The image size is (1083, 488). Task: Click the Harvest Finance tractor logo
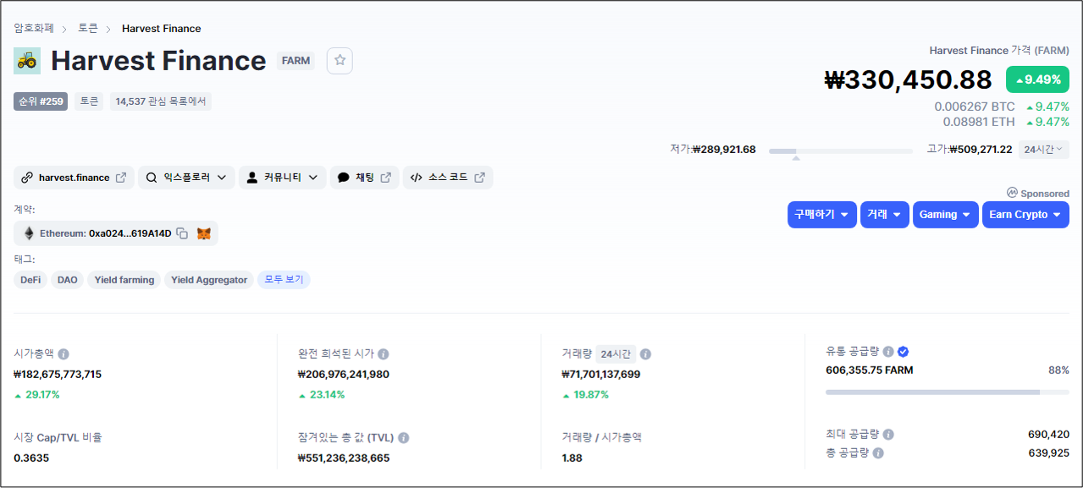pos(27,61)
